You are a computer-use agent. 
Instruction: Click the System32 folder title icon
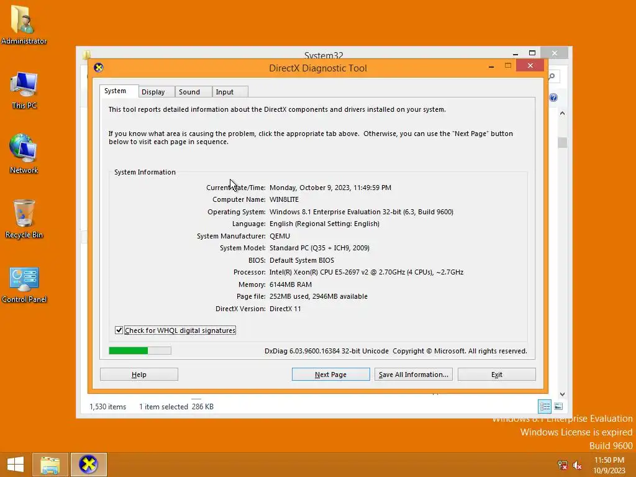(x=86, y=55)
